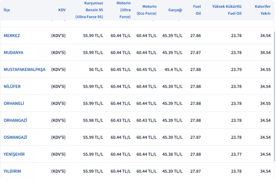Open the MUDANYA district link
Image resolution: width=276 pixels, height=181 pixels.
13,53
